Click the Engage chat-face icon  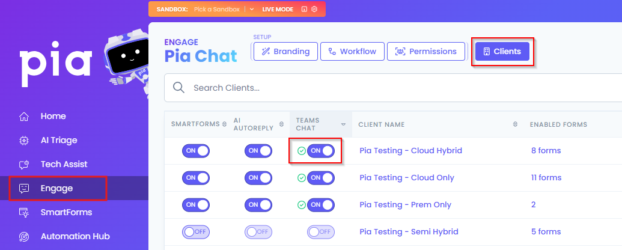(24, 189)
